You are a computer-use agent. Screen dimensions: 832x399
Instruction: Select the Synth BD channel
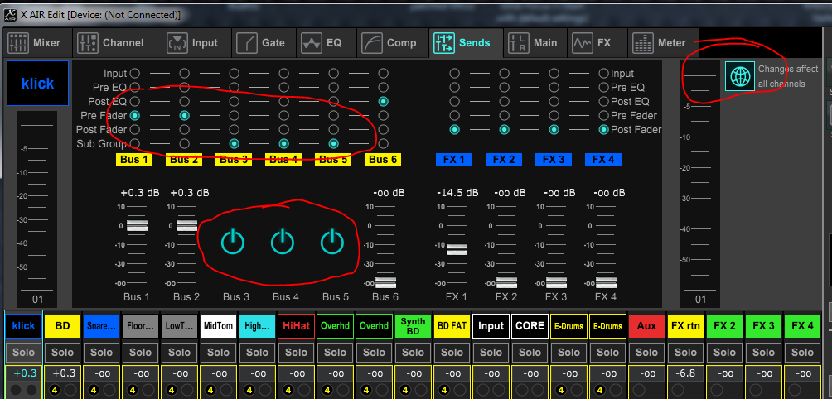click(x=413, y=326)
